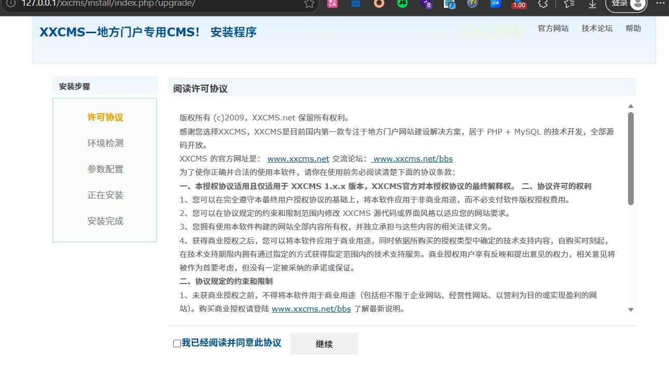
Task: Click the address bar URL text
Action: point(108,3)
